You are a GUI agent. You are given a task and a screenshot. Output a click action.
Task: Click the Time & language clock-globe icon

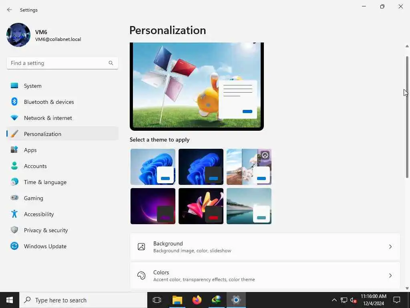(14, 182)
